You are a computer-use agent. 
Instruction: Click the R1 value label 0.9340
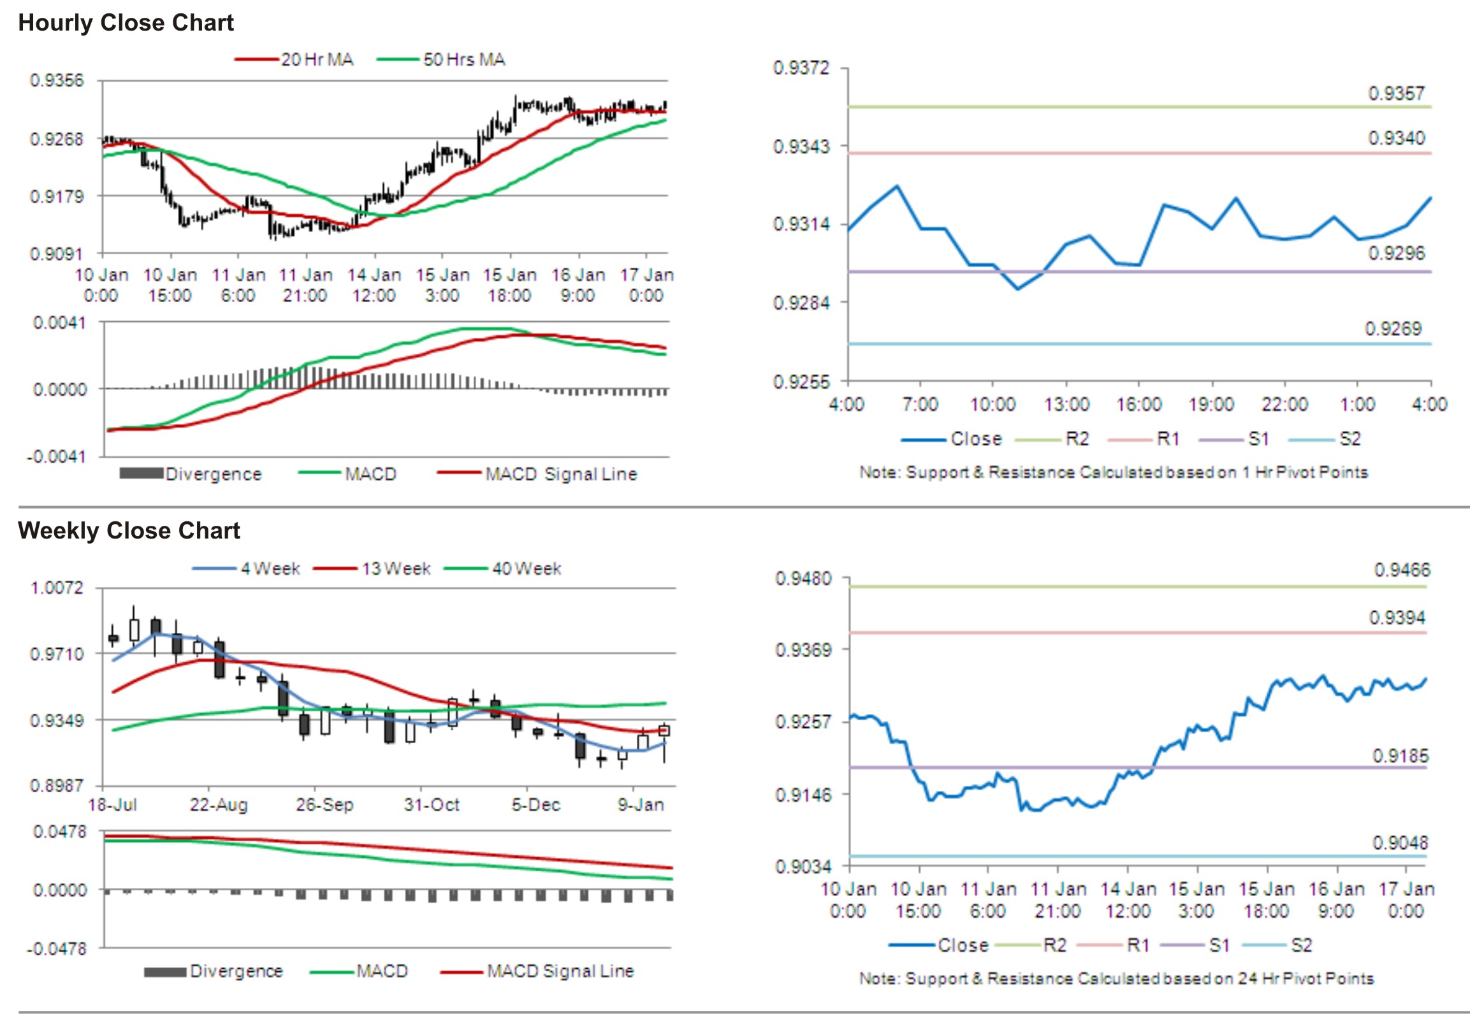pyautogui.click(x=1396, y=138)
